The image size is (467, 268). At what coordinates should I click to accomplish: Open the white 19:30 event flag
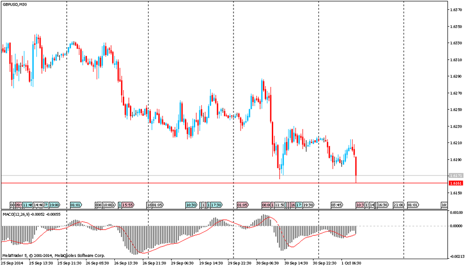308,205
